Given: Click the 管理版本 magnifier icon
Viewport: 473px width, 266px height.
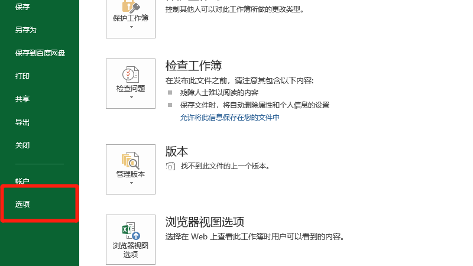Looking at the screenshot, I should point(130,160).
